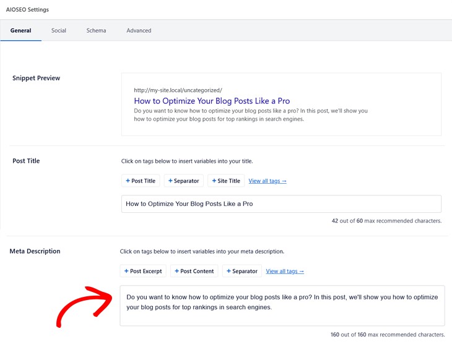Image resolution: width=452 pixels, height=347 pixels.
Task: Add the Post Content tag
Action: [194, 271]
